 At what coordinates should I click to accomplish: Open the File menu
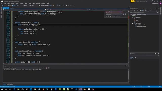[x=2, y=3]
